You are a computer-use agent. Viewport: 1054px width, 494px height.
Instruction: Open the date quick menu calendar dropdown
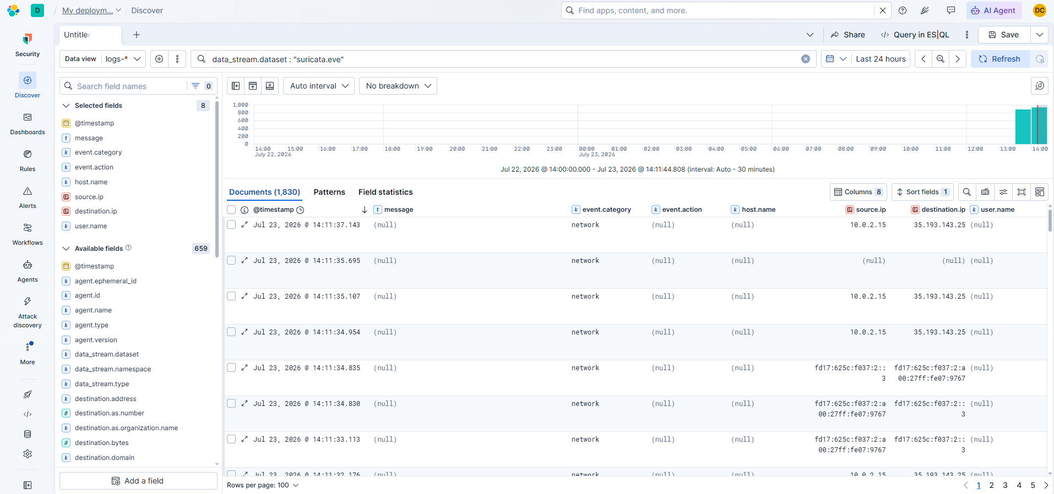(835, 59)
